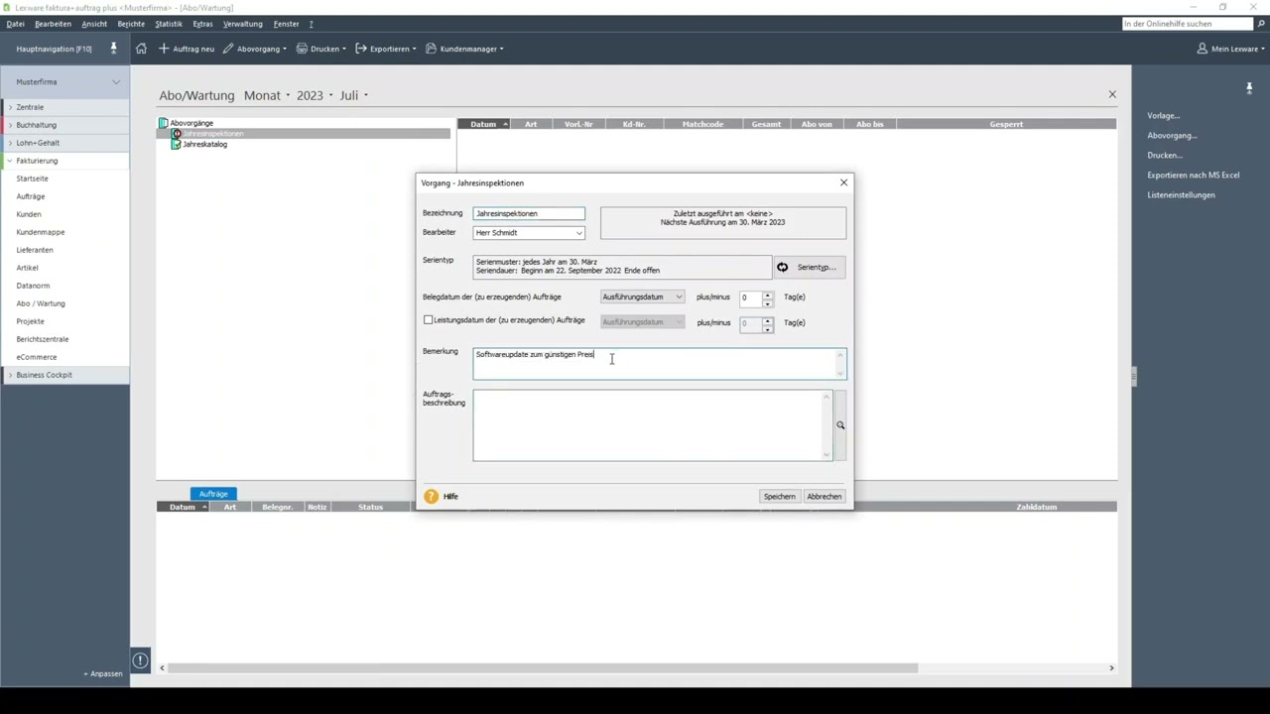Screen dimensions: 1270x714
Task: Click into the Bezeichnung field
Action: [529, 213]
